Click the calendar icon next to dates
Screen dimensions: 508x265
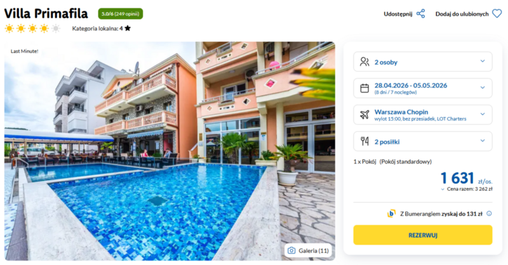coord(364,88)
